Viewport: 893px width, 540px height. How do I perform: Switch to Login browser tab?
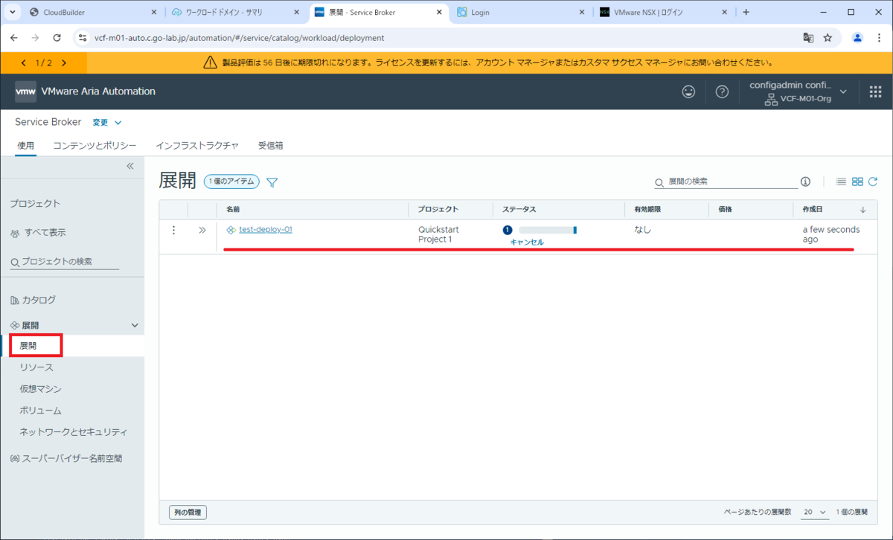pyautogui.click(x=522, y=13)
